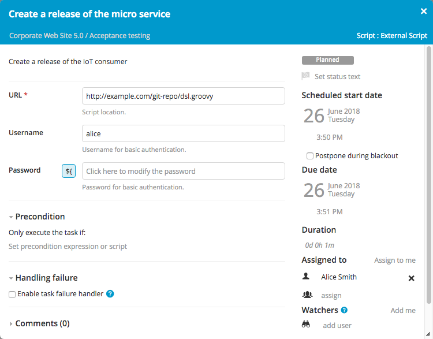Image resolution: width=433 pixels, height=339 pixels.
Task: Expand the Comments (0) section
Action: tap(12, 323)
